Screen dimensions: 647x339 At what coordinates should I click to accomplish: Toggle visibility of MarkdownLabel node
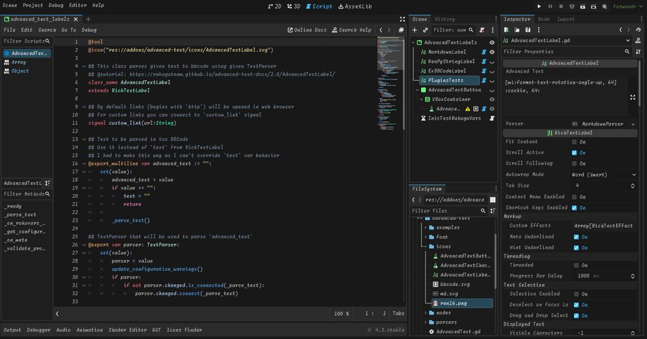click(492, 52)
